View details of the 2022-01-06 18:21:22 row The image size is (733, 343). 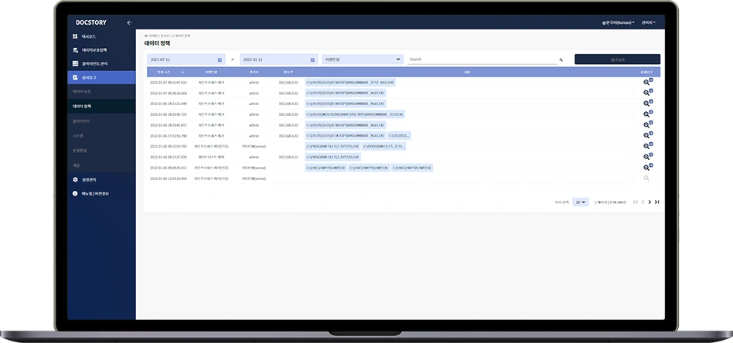coord(647,104)
